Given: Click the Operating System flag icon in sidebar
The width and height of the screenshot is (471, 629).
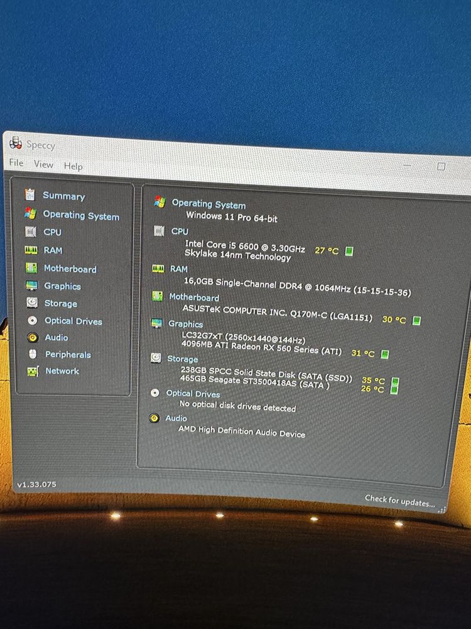Looking at the screenshot, I should pos(30,213).
